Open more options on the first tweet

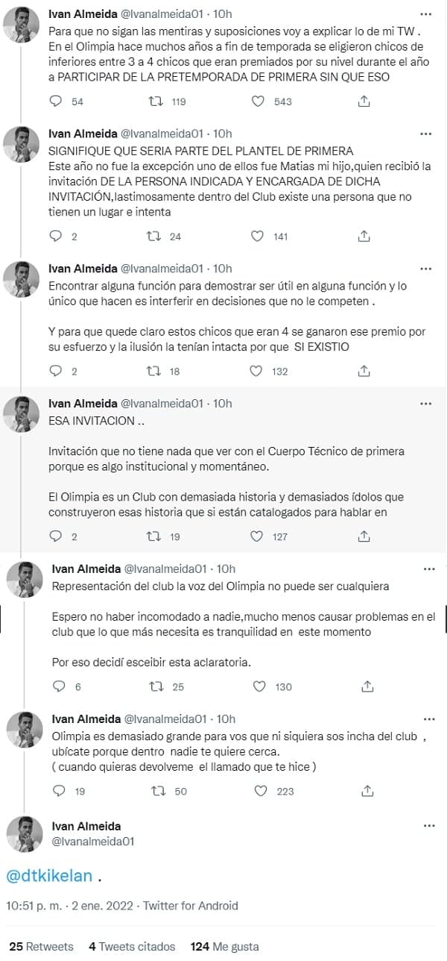pos(425,14)
